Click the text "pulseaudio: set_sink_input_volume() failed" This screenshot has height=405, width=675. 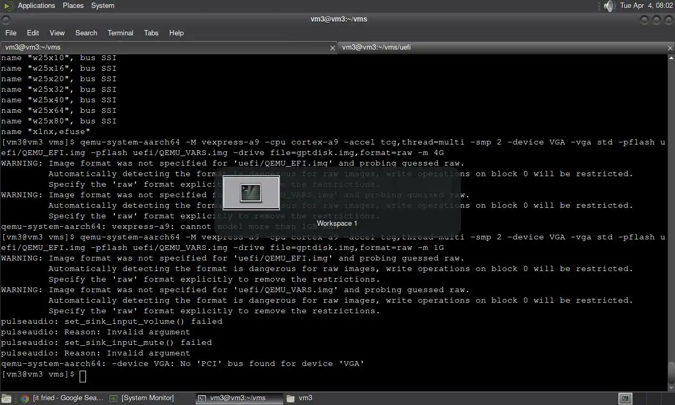pyautogui.click(x=112, y=322)
